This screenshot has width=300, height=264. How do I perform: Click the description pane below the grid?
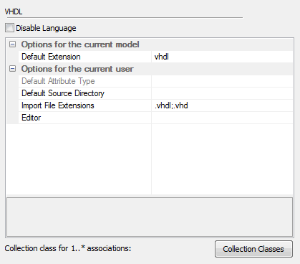click(150, 217)
